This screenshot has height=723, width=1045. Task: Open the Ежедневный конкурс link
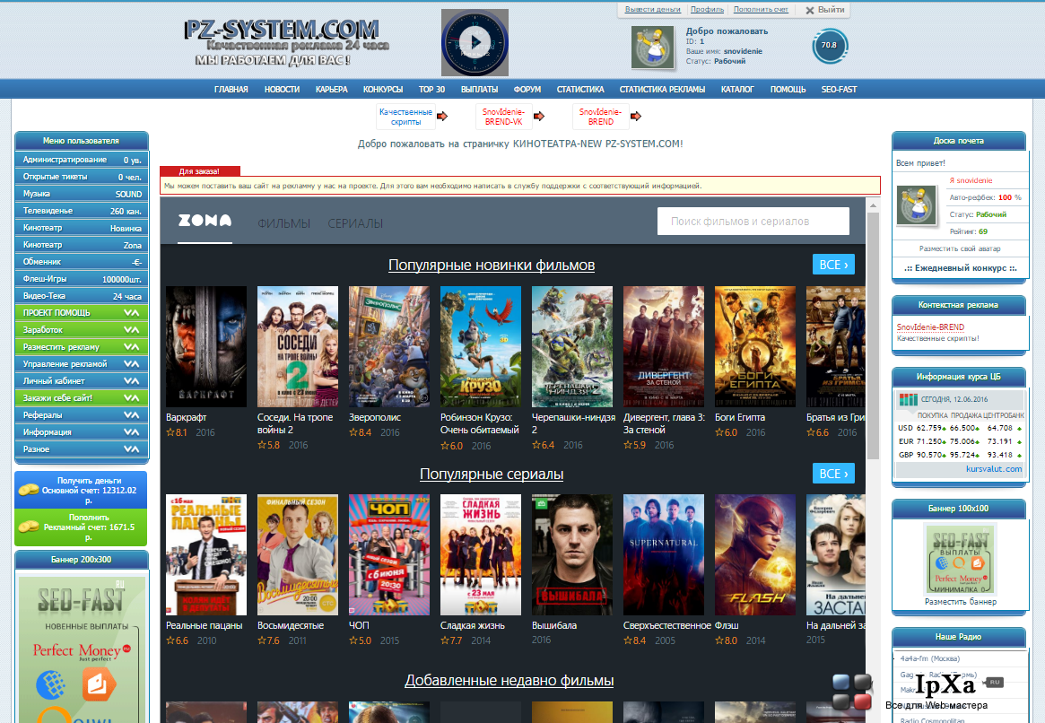click(961, 268)
